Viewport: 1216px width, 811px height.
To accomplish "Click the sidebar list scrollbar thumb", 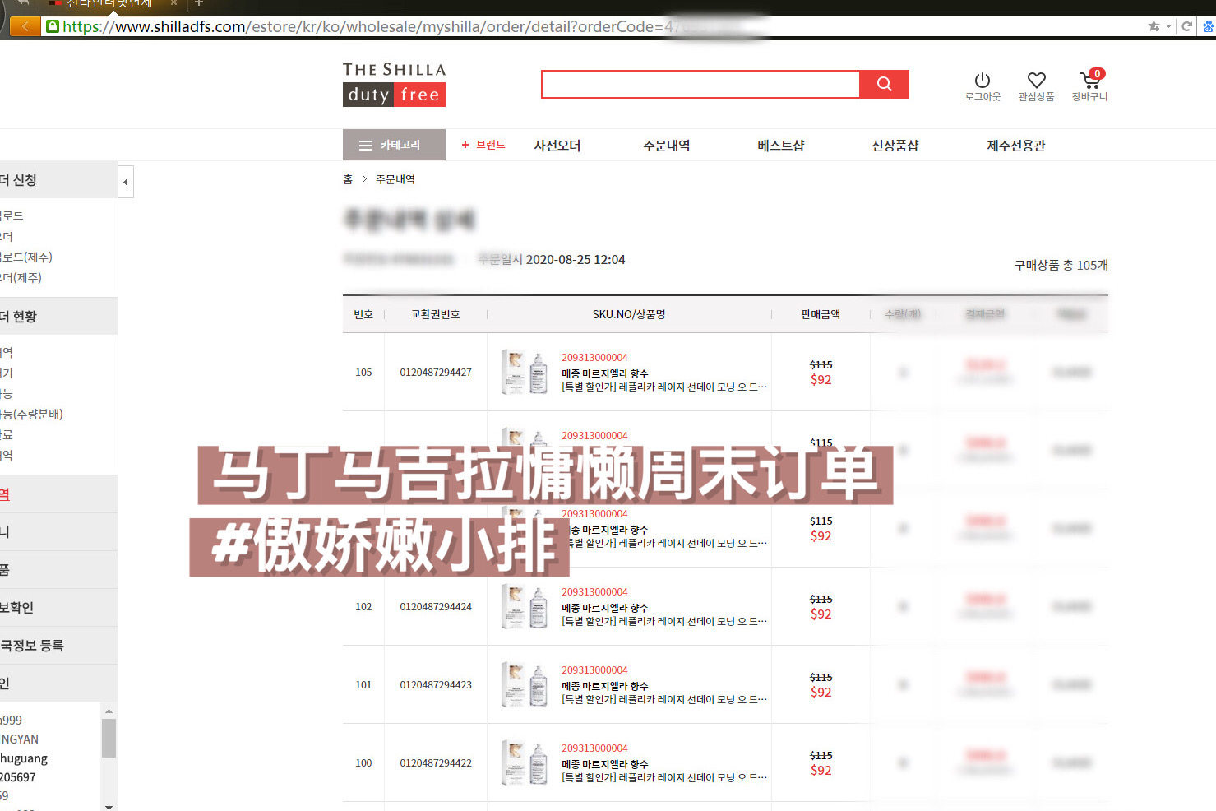I will click(x=109, y=738).
